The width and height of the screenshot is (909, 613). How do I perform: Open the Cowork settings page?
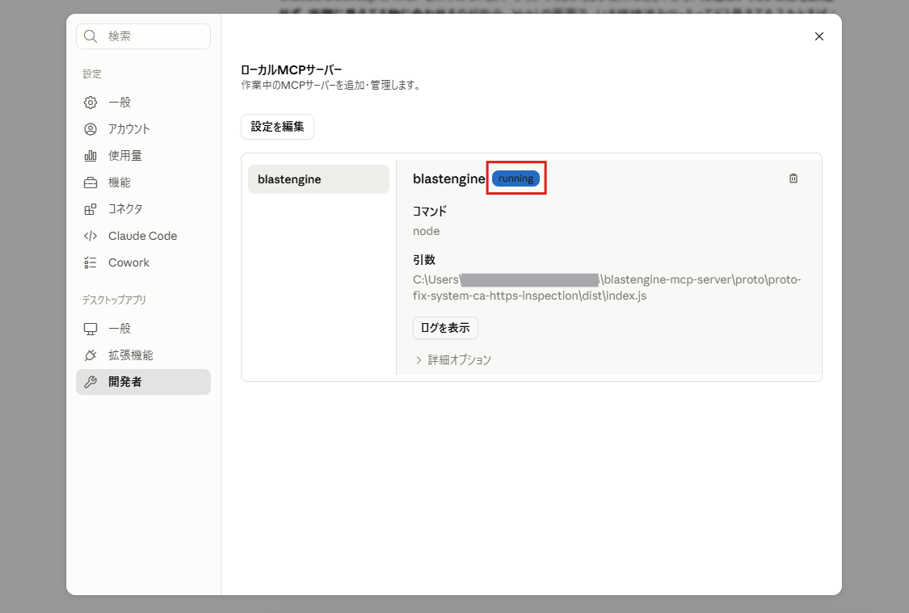point(143,262)
